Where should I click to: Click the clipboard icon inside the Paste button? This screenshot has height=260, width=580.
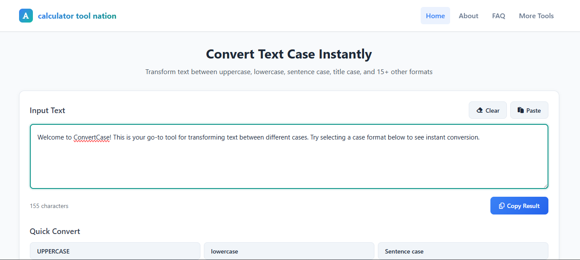520,110
